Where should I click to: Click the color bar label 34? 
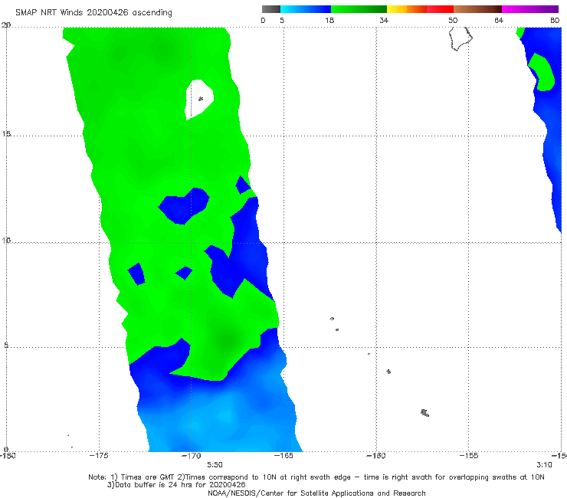(x=384, y=20)
